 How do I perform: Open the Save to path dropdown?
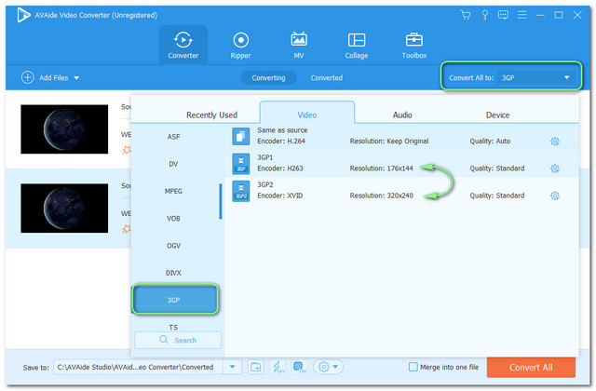pyautogui.click(x=233, y=367)
